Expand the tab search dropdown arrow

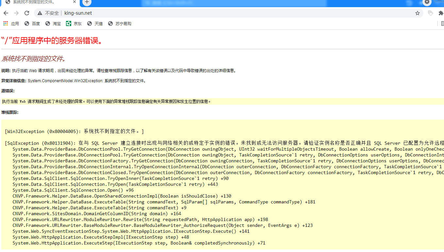[427, 2]
